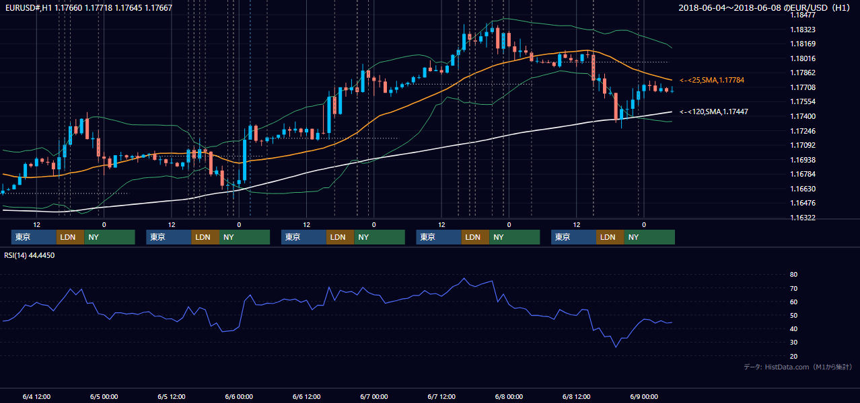
Task: Click price axis value 1.17862
Action: 803,73
